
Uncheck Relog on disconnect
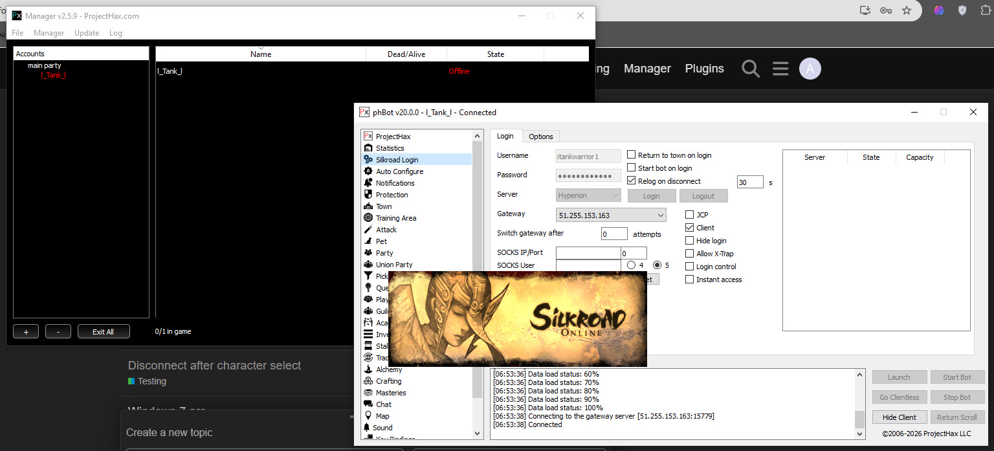click(632, 181)
